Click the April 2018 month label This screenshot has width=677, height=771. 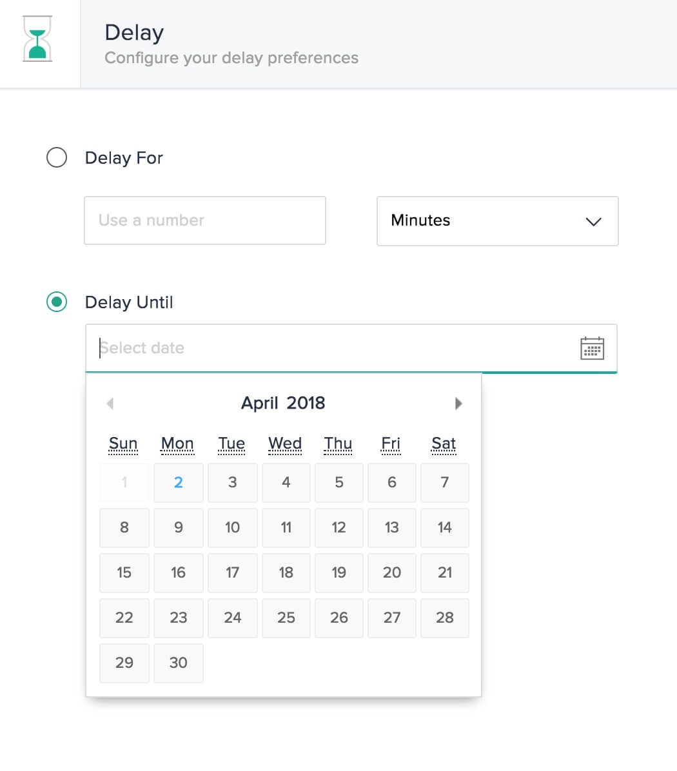(283, 403)
